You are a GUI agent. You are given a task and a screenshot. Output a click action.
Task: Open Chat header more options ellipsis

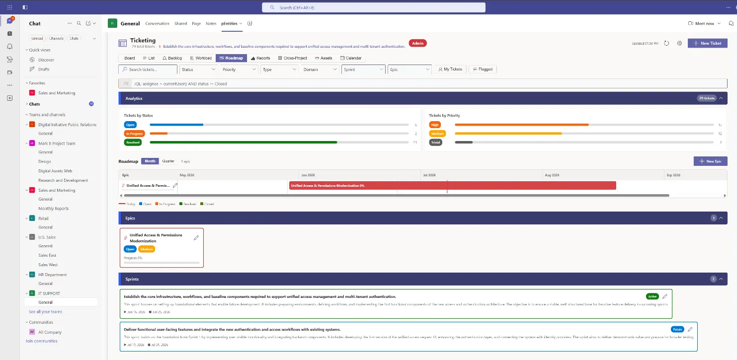coord(70,23)
